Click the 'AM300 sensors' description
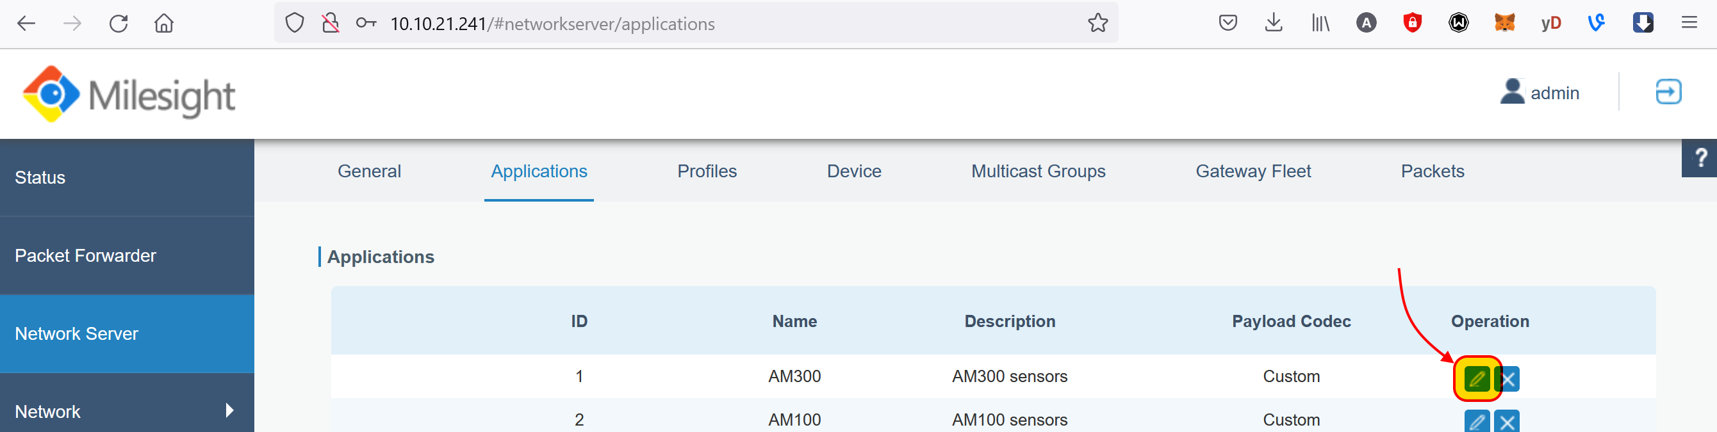1717x432 pixels. tap(1009, 377)
